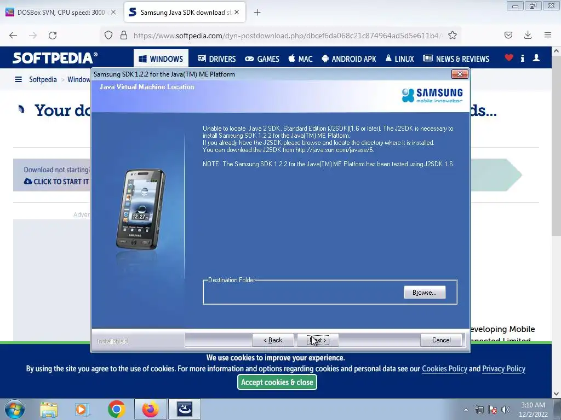The height and width of the screenshot is (420, 561).
Task: Click the Softpedia info icon
Action: [x=523, y=58]
